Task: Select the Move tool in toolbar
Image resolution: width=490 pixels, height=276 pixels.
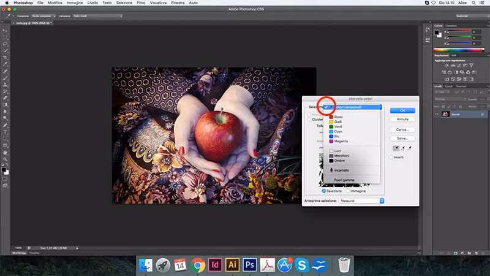Action: (5, 31)
